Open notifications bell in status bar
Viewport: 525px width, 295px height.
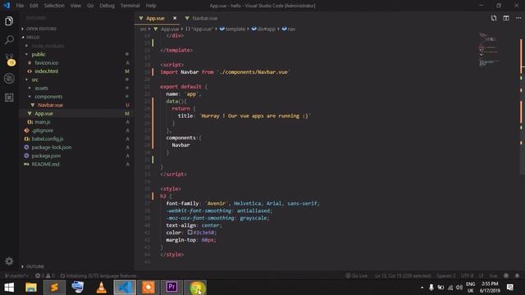click(x=517, y=276)
